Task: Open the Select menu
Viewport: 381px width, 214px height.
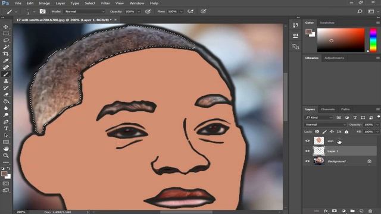Action: point(90,3)
